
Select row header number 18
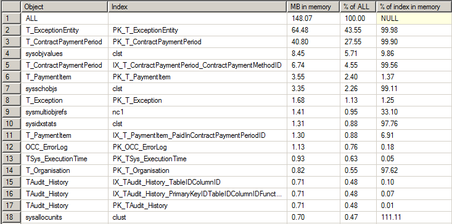coord(11,217)
